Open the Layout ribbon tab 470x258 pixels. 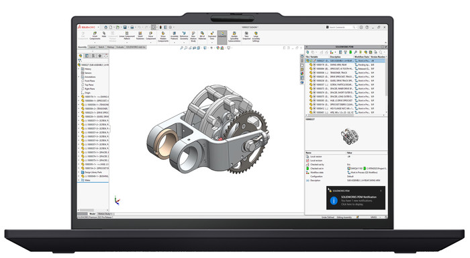tap(93, 47)
